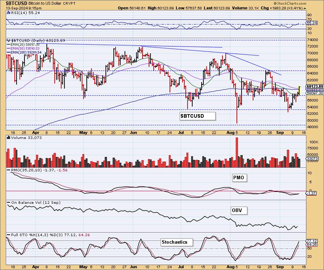Click the 60123.89 last price tag on the right axis
The height and width of the screenshot is (270, 324).
point(315,86)
